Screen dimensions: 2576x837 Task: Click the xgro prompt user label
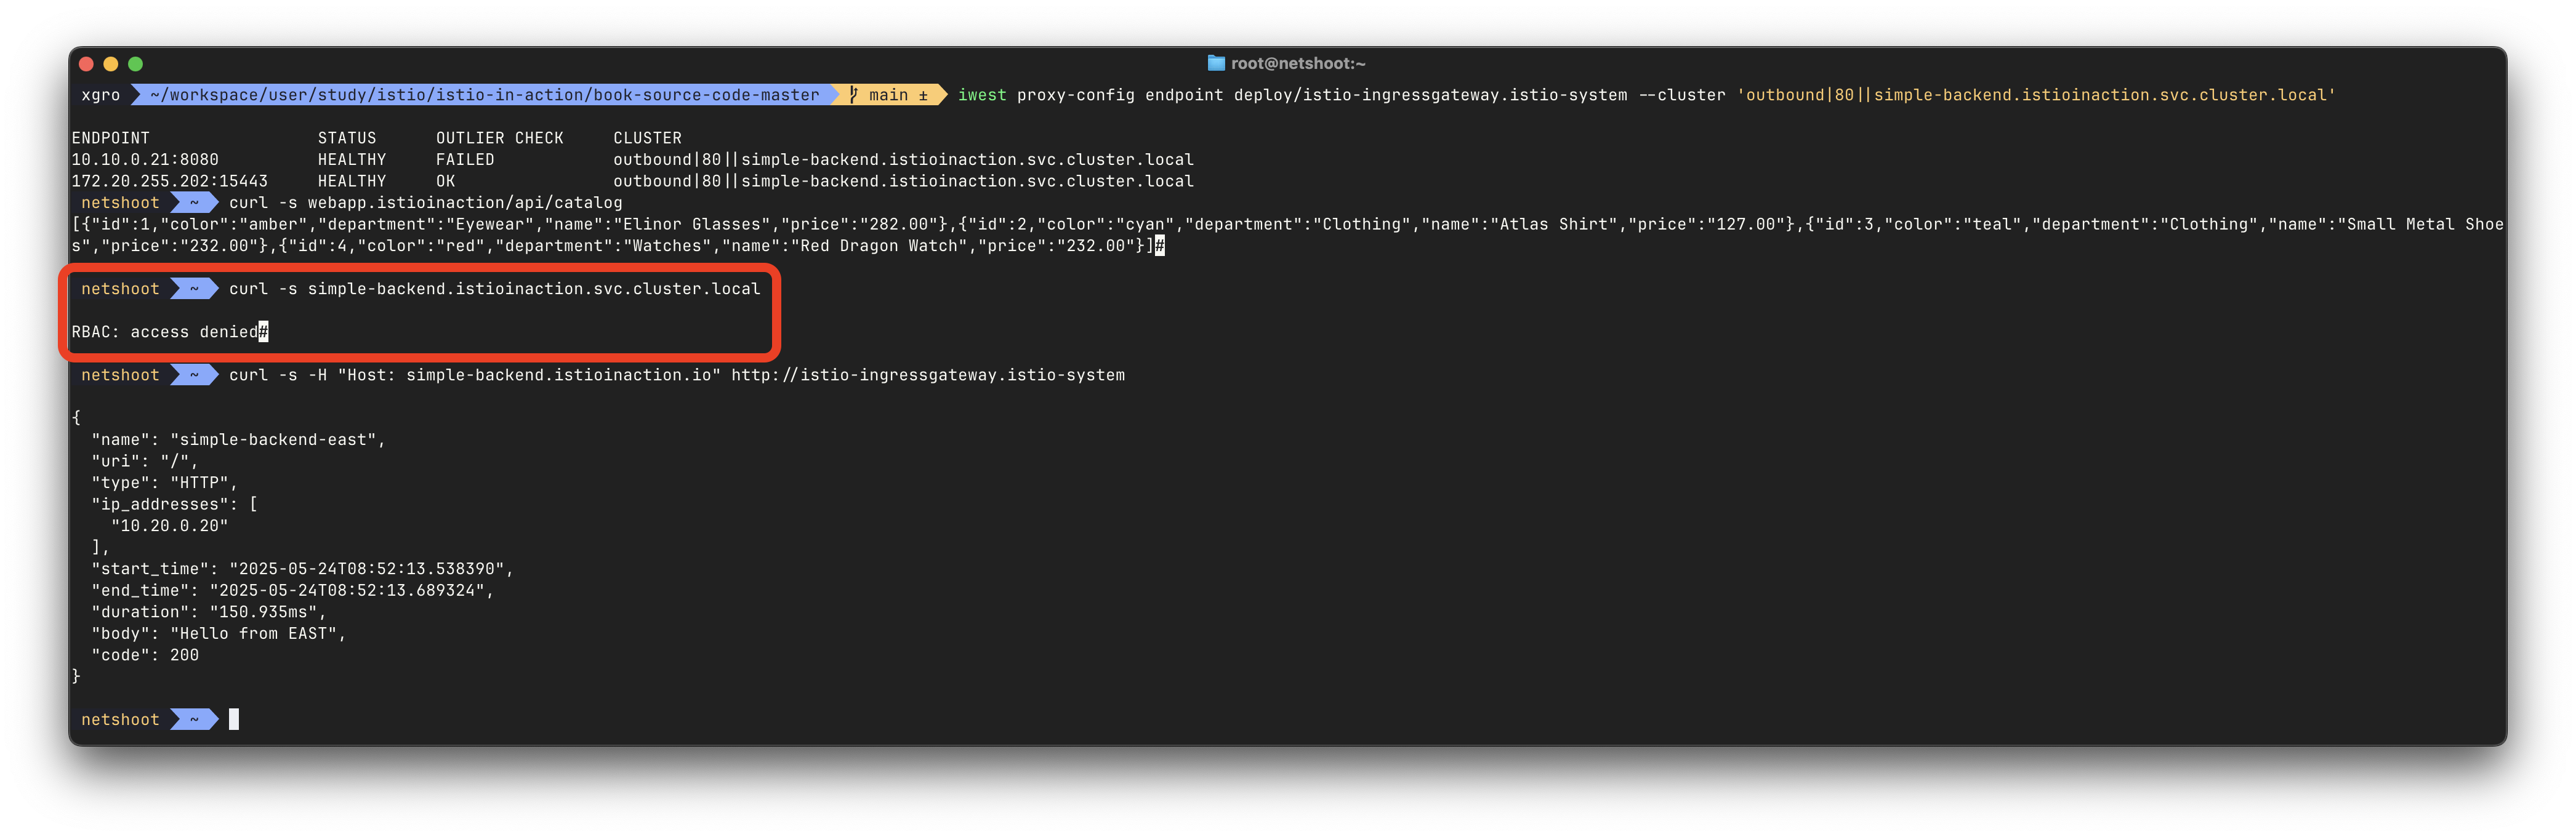point(100,95)
